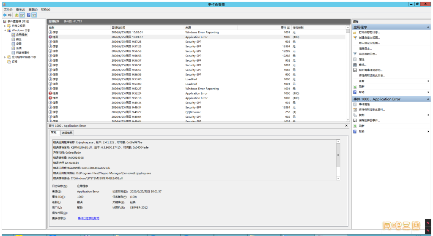This screenshot has height=236, width=433.
Task: Select the Application Error event at 9:52:24
Action: [196, 93]
